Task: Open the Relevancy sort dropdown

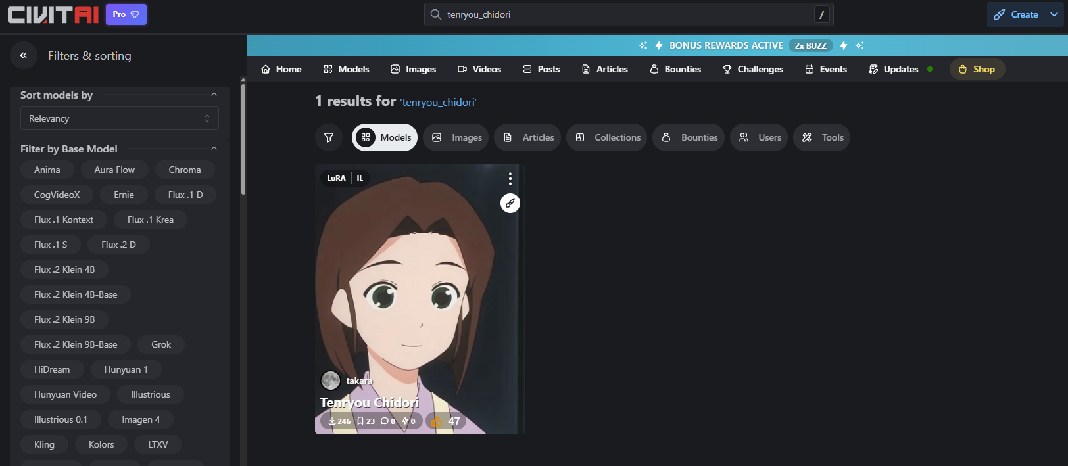Action: (119, 118)
